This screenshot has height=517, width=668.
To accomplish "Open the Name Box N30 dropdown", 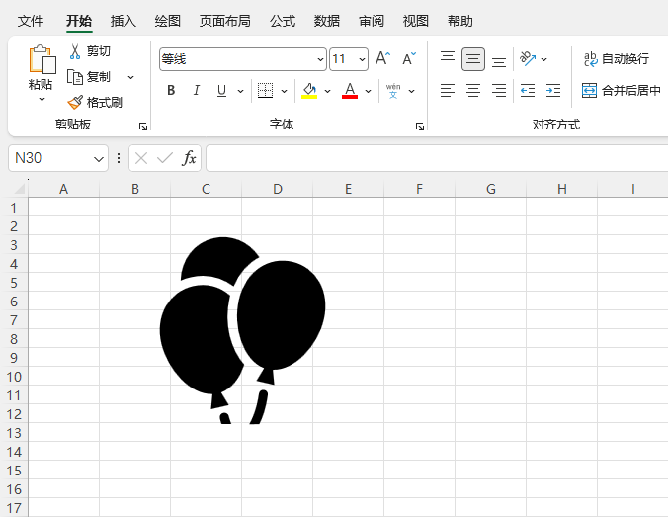I will click(x=99, y=159).
